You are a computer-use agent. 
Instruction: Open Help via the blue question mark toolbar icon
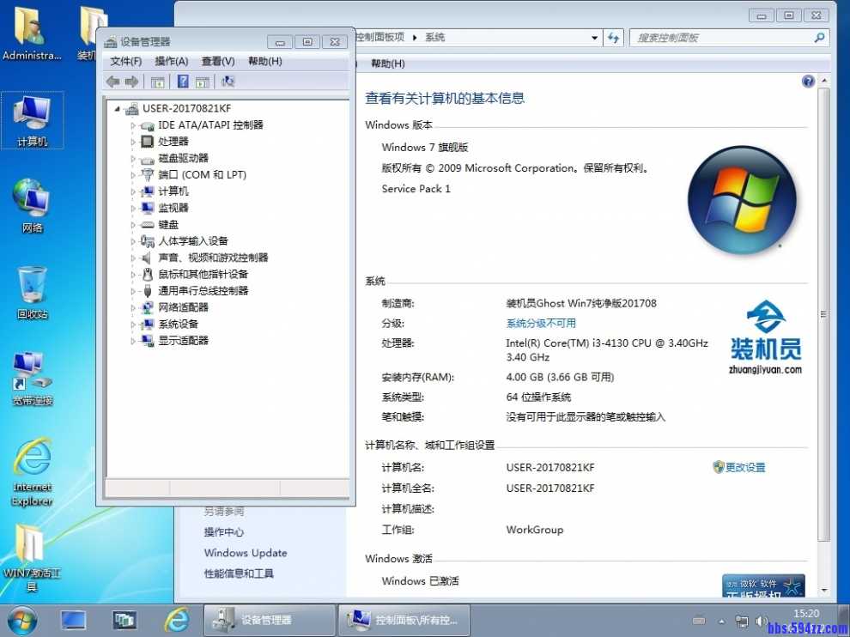coord(183,81)
